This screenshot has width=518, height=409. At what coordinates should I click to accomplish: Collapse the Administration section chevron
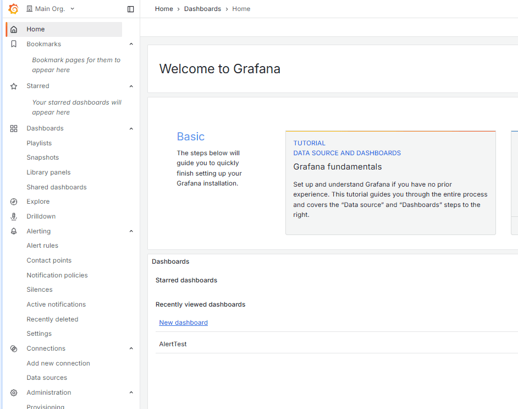131,392
